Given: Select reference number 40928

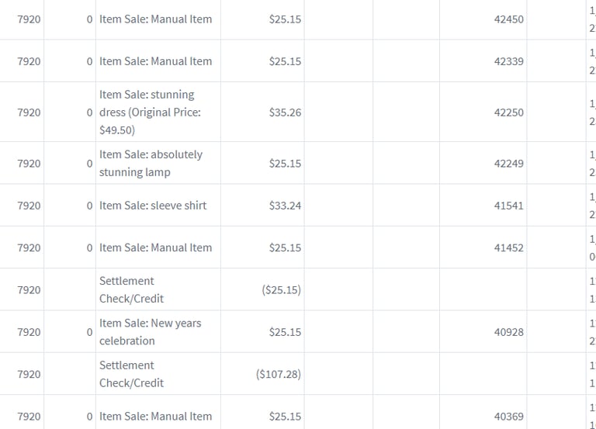Looking at the screenshot, I should [508, 332].
